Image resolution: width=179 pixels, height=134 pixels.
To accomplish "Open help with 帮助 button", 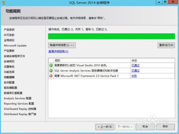I will [165, 127].
